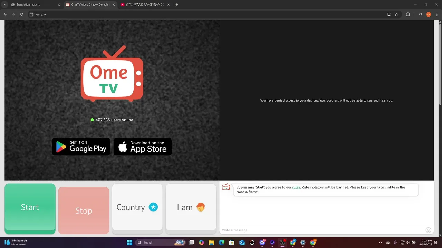Click the Download on the App Store badge
Viewport: 442px width, 248px height.
(143, 147)
